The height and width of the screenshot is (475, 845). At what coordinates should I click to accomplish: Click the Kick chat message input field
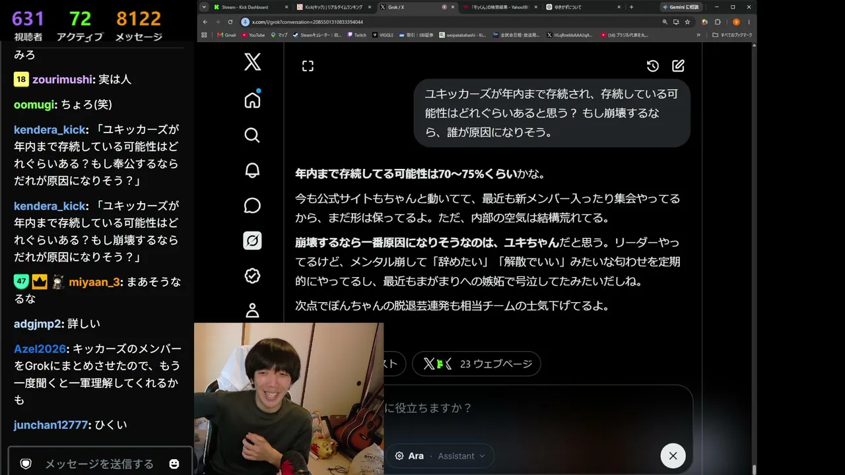pyautogui.click(x=99, y=464)
